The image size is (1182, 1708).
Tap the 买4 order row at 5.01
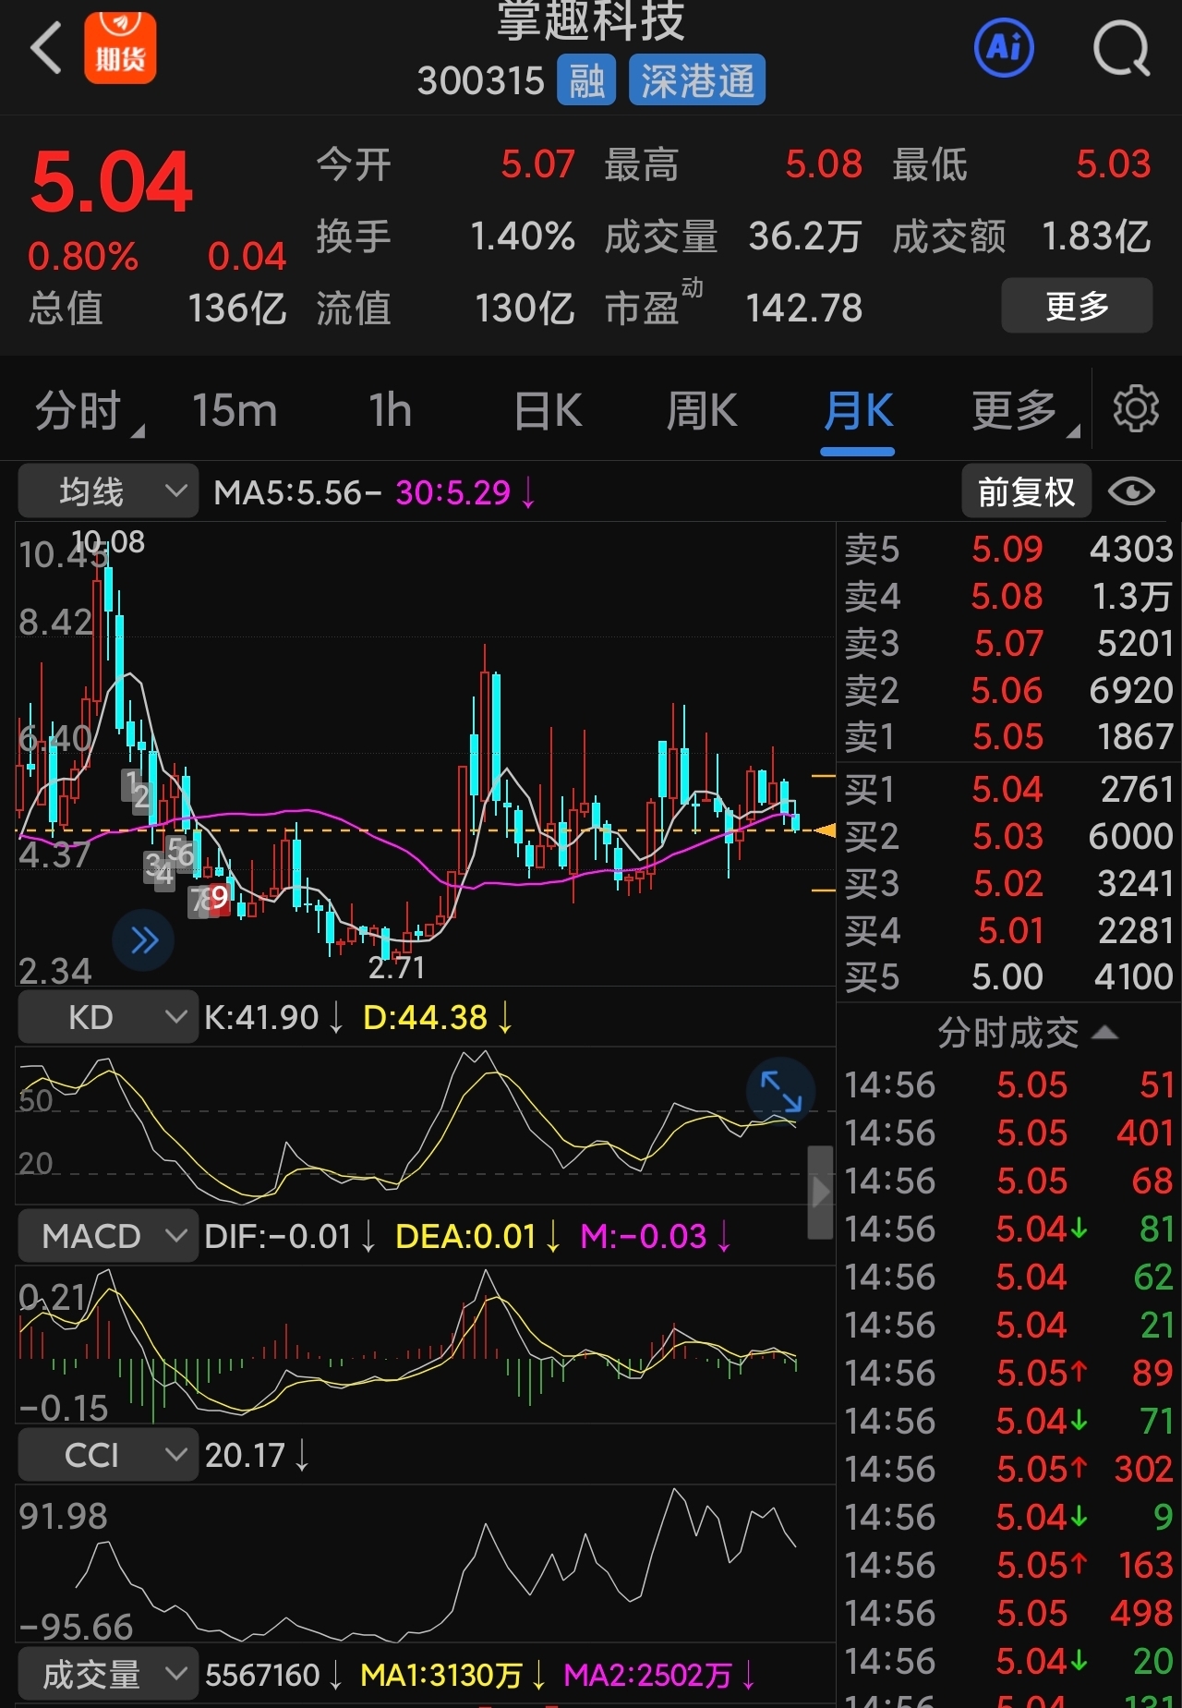(x=1008, y=930)
